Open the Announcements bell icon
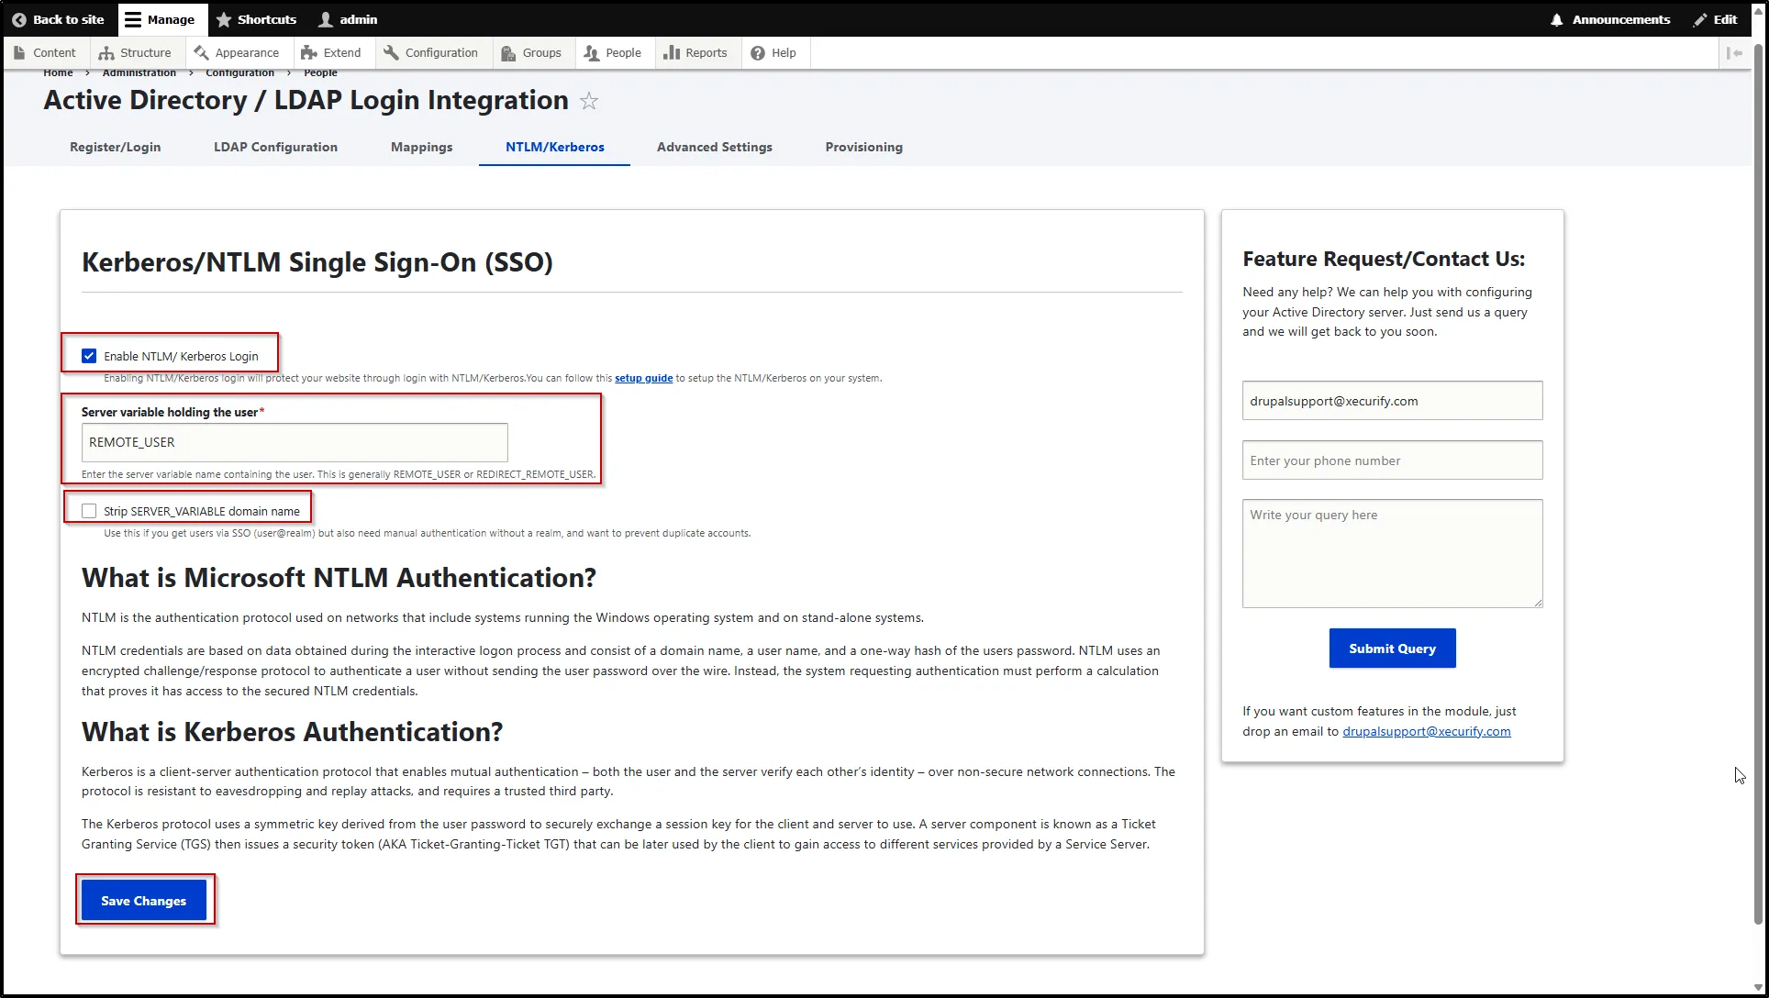Image resolution: width=1769 pixels, height=998 pixels. click(x=1556, y=19)
